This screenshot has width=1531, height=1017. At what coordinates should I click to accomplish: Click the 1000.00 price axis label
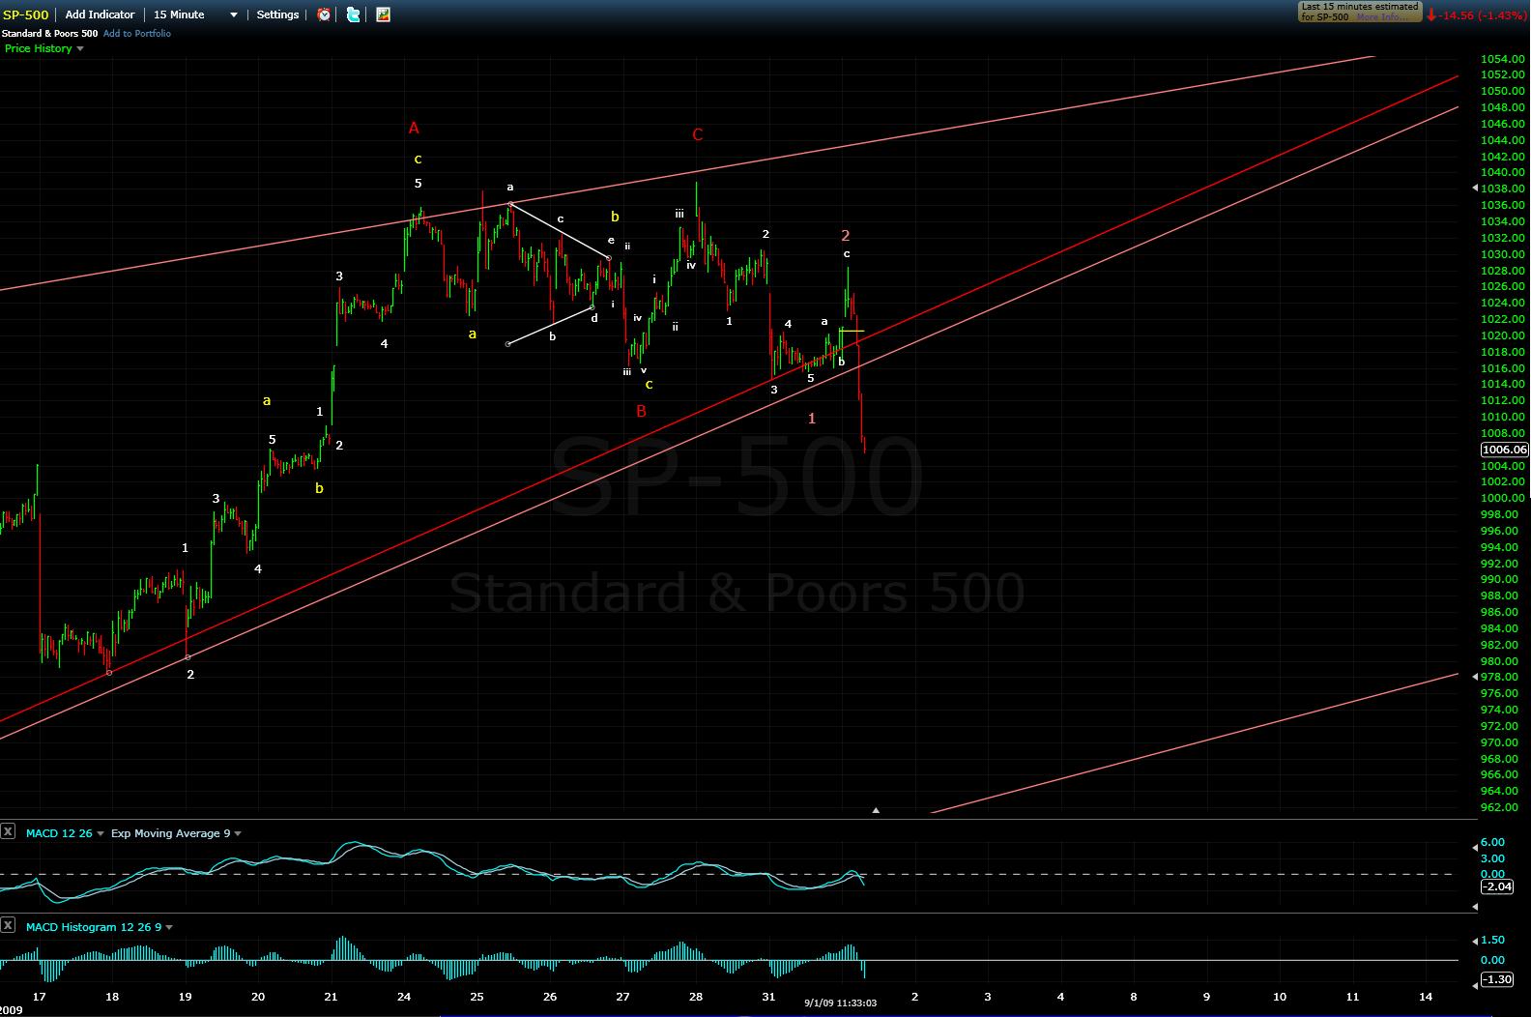point(1503,498)
